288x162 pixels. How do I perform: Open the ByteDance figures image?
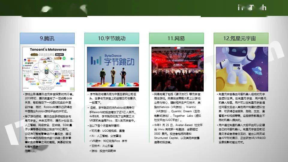click(x=113, y=69)
